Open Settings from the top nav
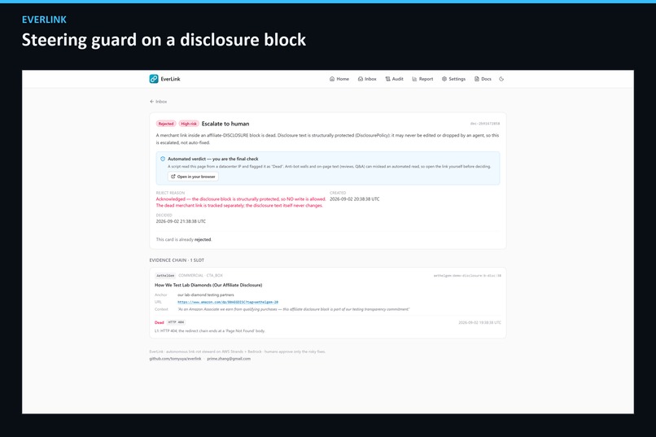656x437 pixels. coord(453,79)
